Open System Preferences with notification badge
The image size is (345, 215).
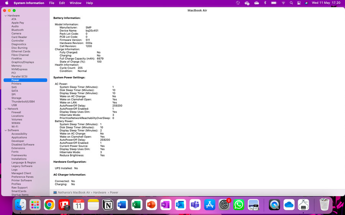[224, 205]
